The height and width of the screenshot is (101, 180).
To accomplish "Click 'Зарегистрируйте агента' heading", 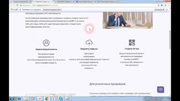I will 46,49.
